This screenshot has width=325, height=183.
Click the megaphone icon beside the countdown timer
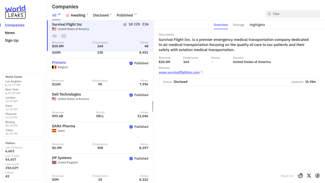(x=125, y=24)
